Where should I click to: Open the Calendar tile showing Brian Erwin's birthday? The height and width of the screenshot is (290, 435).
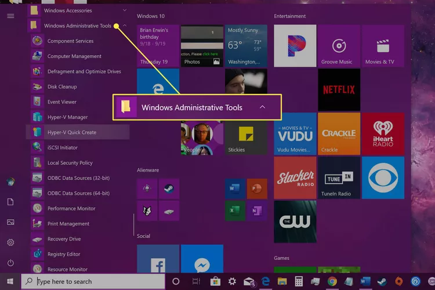(x=158, y=46)
